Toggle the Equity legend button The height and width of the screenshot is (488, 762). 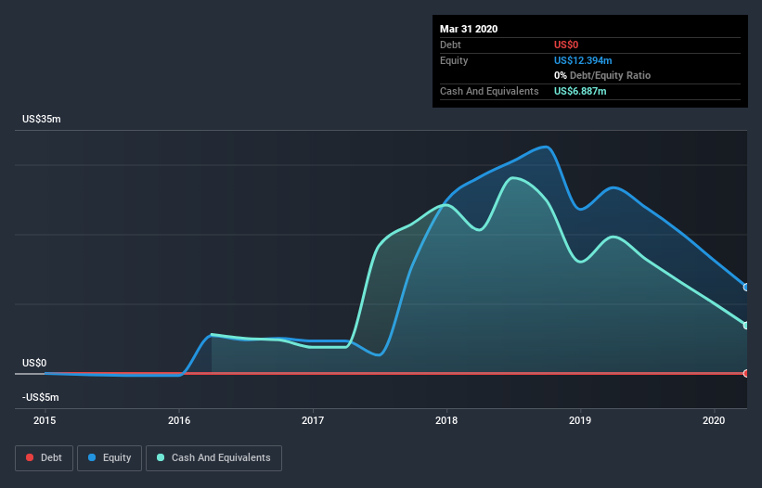point(110,458)
